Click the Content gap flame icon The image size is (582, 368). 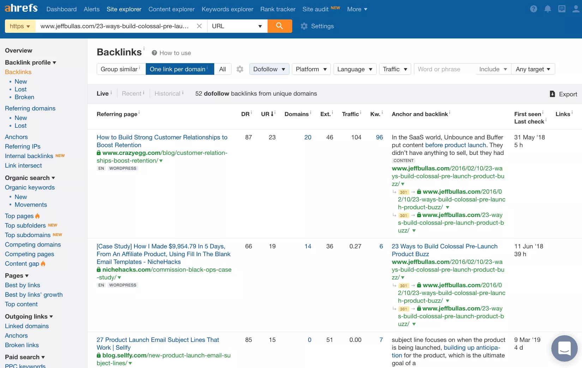(43, 264)
